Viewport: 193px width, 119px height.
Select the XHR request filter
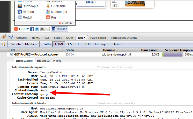point(87,44)
